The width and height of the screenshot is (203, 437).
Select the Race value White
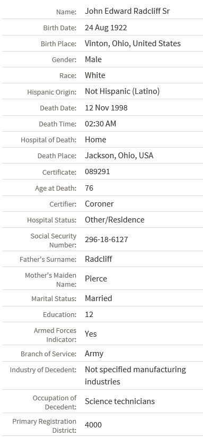click(95, 75)
